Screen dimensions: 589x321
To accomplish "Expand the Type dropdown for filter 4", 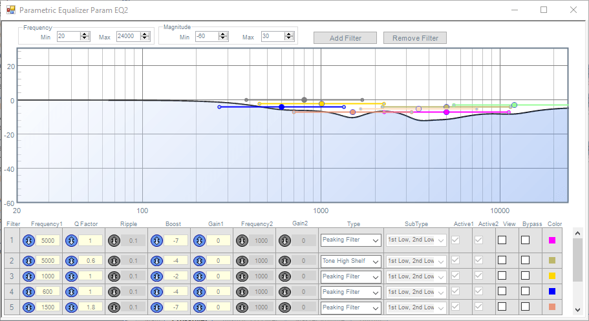I will [350, 292].
